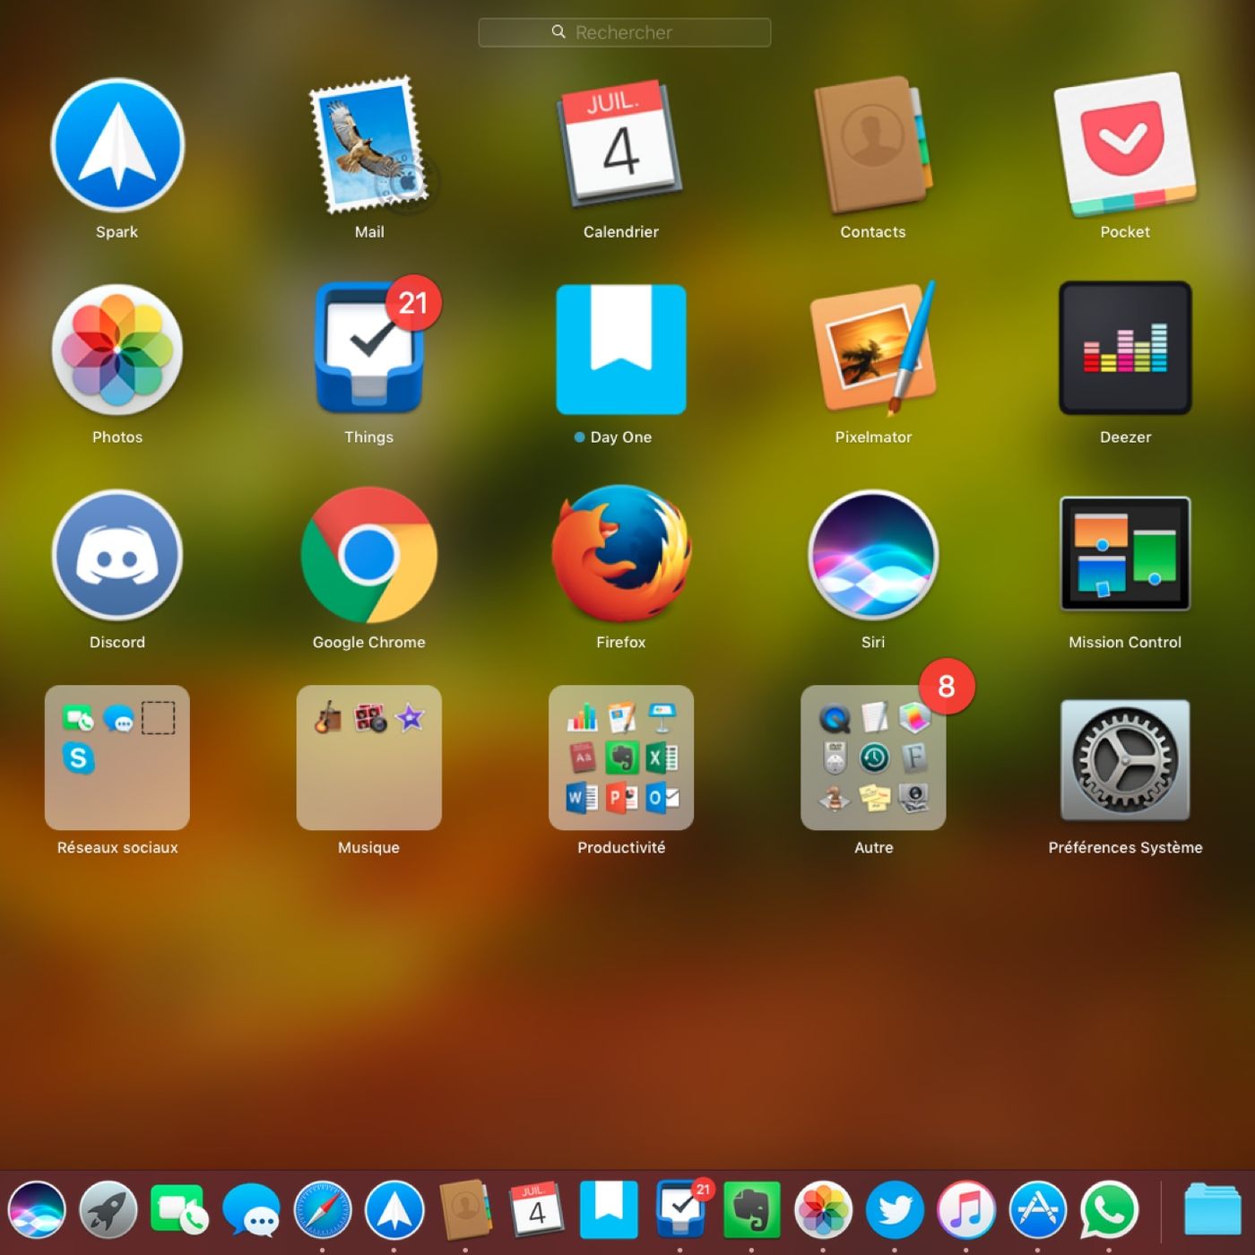1255x1255 pixels.
Task: Open Twitter from the Dock
Action: [895, 1209]
